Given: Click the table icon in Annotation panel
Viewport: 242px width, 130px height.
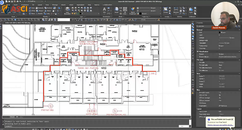Looking at the screenshot, I should pyautogui.click(x=109, y=8).
